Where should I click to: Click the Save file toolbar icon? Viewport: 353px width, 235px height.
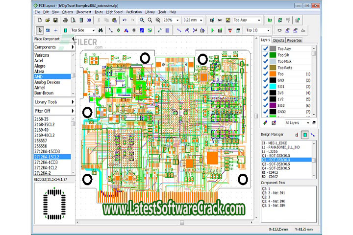(x=56, y=20)
